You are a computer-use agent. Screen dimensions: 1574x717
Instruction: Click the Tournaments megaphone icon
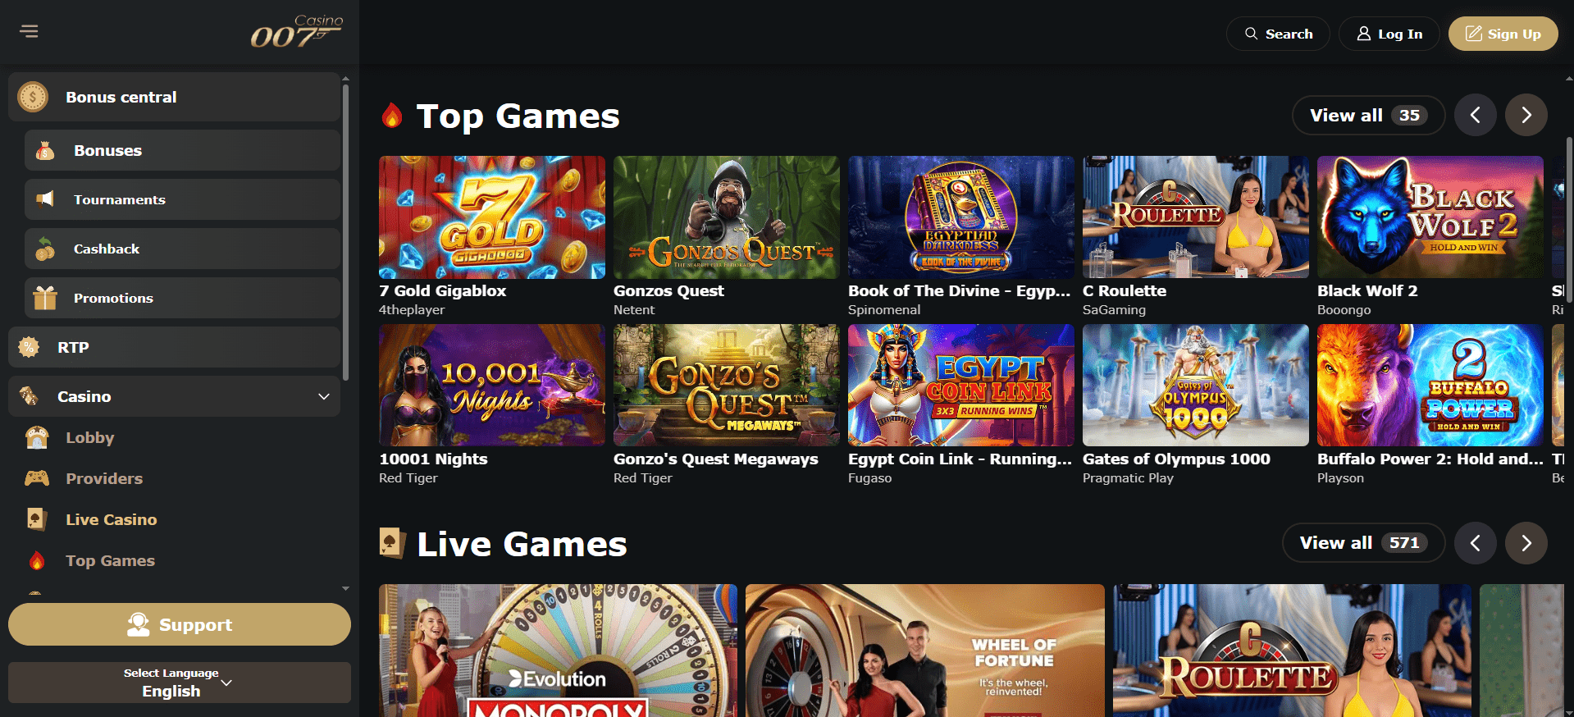pos(45,199)
